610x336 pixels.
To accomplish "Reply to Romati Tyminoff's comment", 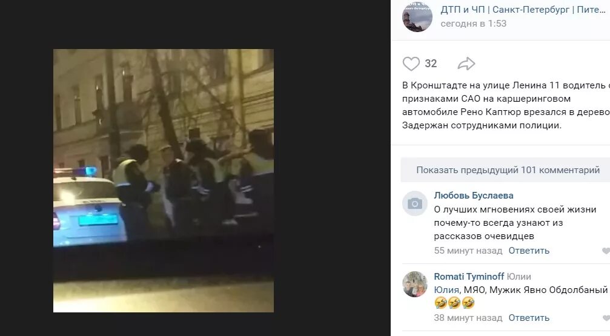I will pyautogui.click(x=529, y=318).
